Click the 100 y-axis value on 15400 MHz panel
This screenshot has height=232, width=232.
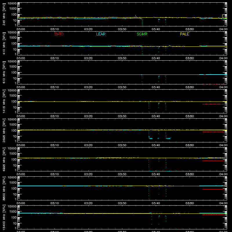(x=14, y=217)
